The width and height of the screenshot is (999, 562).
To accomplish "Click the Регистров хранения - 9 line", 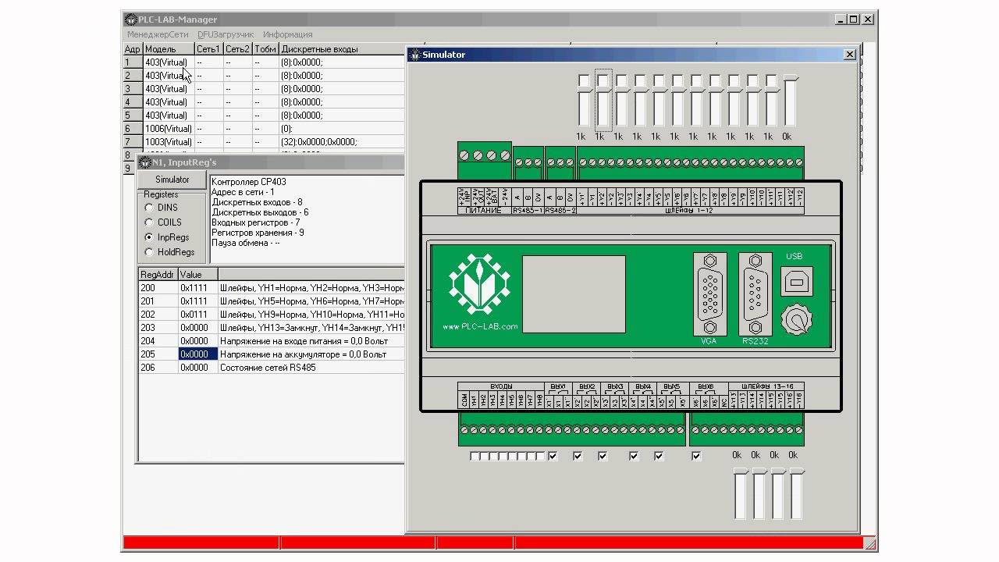I will [258, 233].
